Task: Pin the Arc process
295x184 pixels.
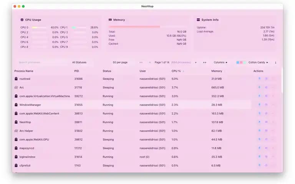Action: pyautogui.click(x=259, y=87)
